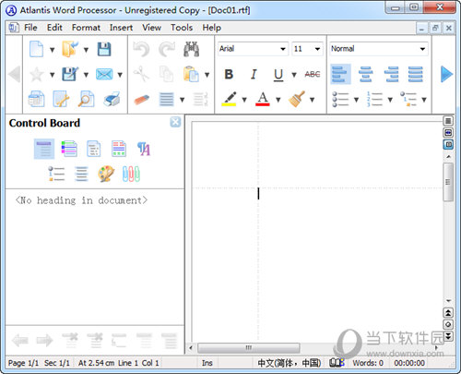This screenshot has height=374, width=461.
Task: Open Print Preview magnifier icon
Action: (x=86, y=99)
